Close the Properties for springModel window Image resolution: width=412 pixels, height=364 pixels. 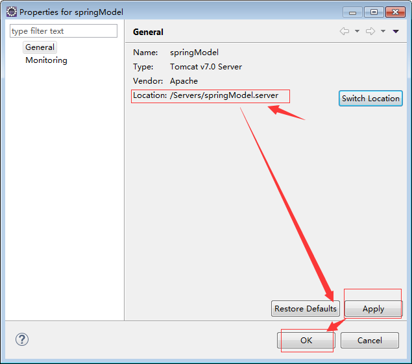point(395,12)
